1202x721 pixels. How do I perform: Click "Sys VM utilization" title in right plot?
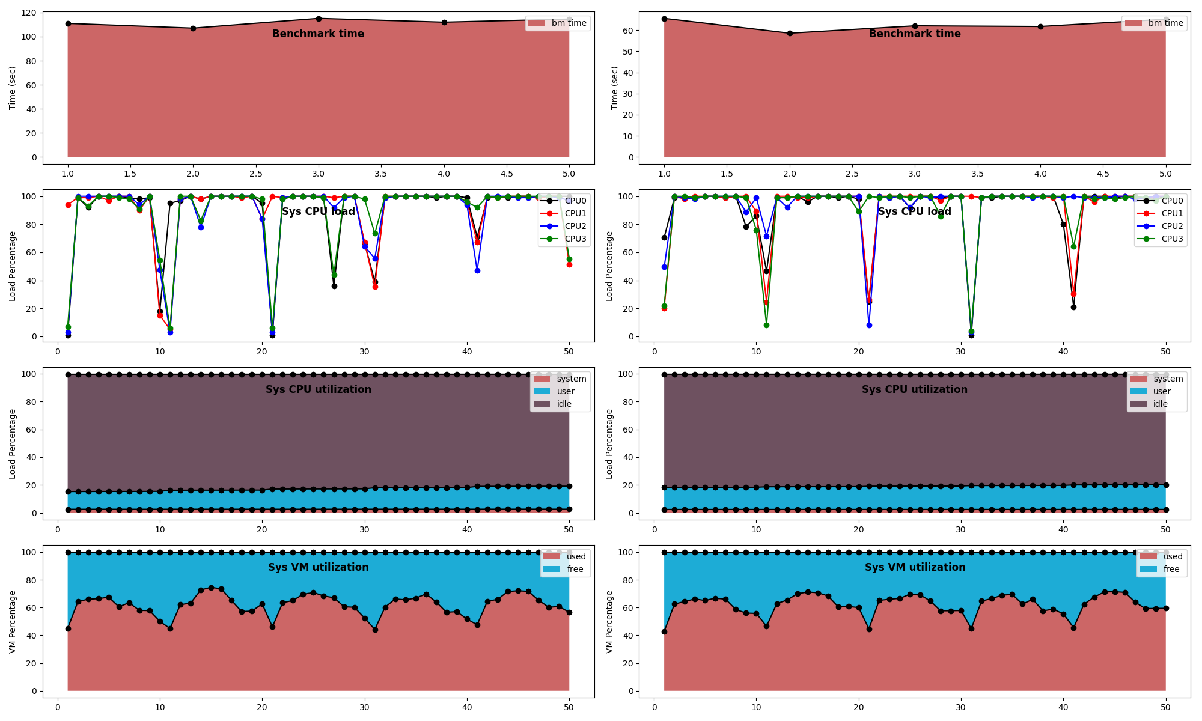(915, 567)
